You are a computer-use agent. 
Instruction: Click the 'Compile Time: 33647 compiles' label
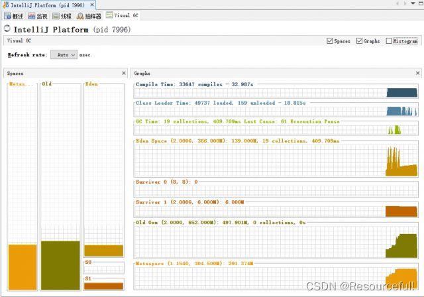point(194,84)
